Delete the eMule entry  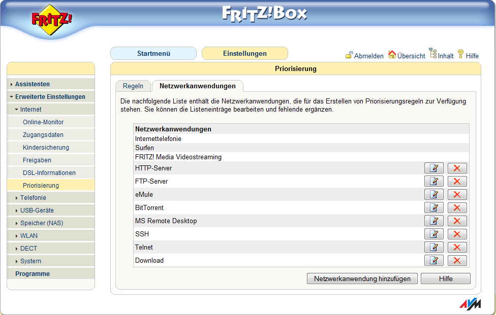click(456, 194)
